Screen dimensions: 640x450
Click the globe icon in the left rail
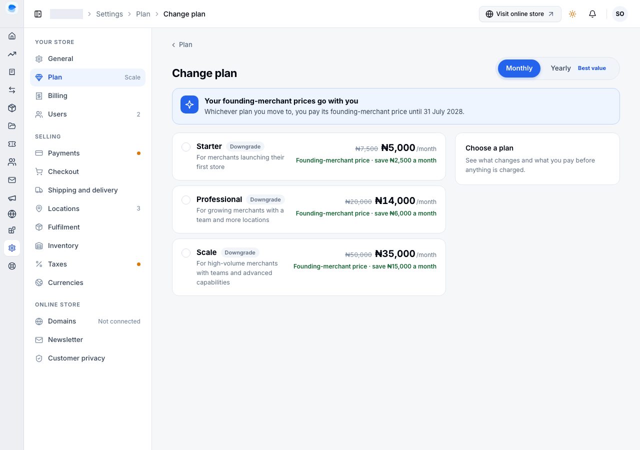pos(12,214)
